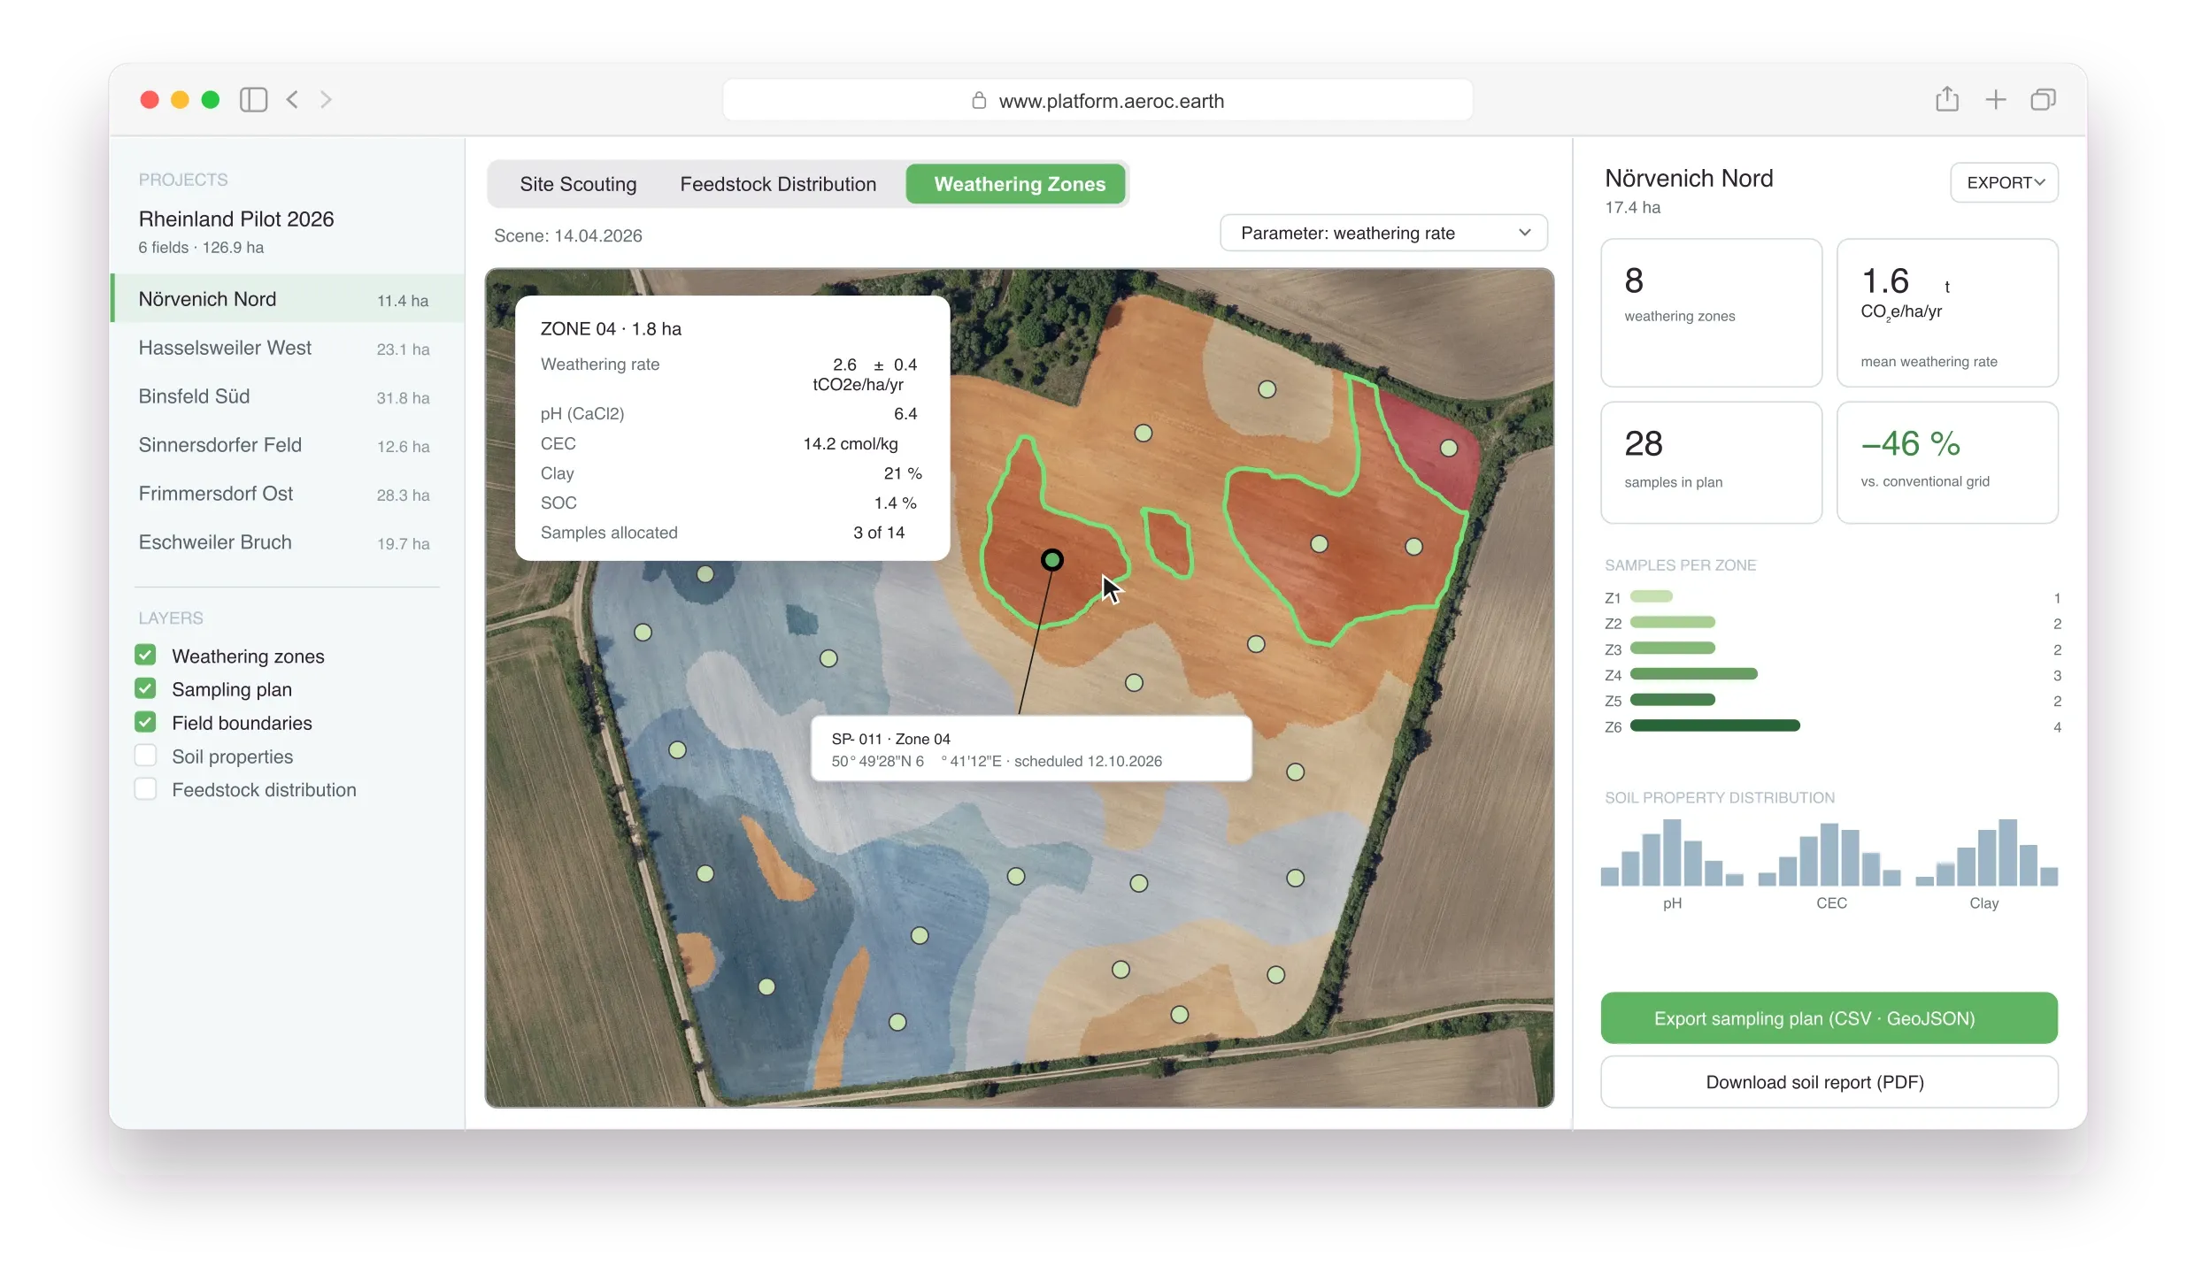Viewport: 2195px width, 1282px height.
Task: Click the Clay distribution histogram
Action: (x=1986, y=853)
